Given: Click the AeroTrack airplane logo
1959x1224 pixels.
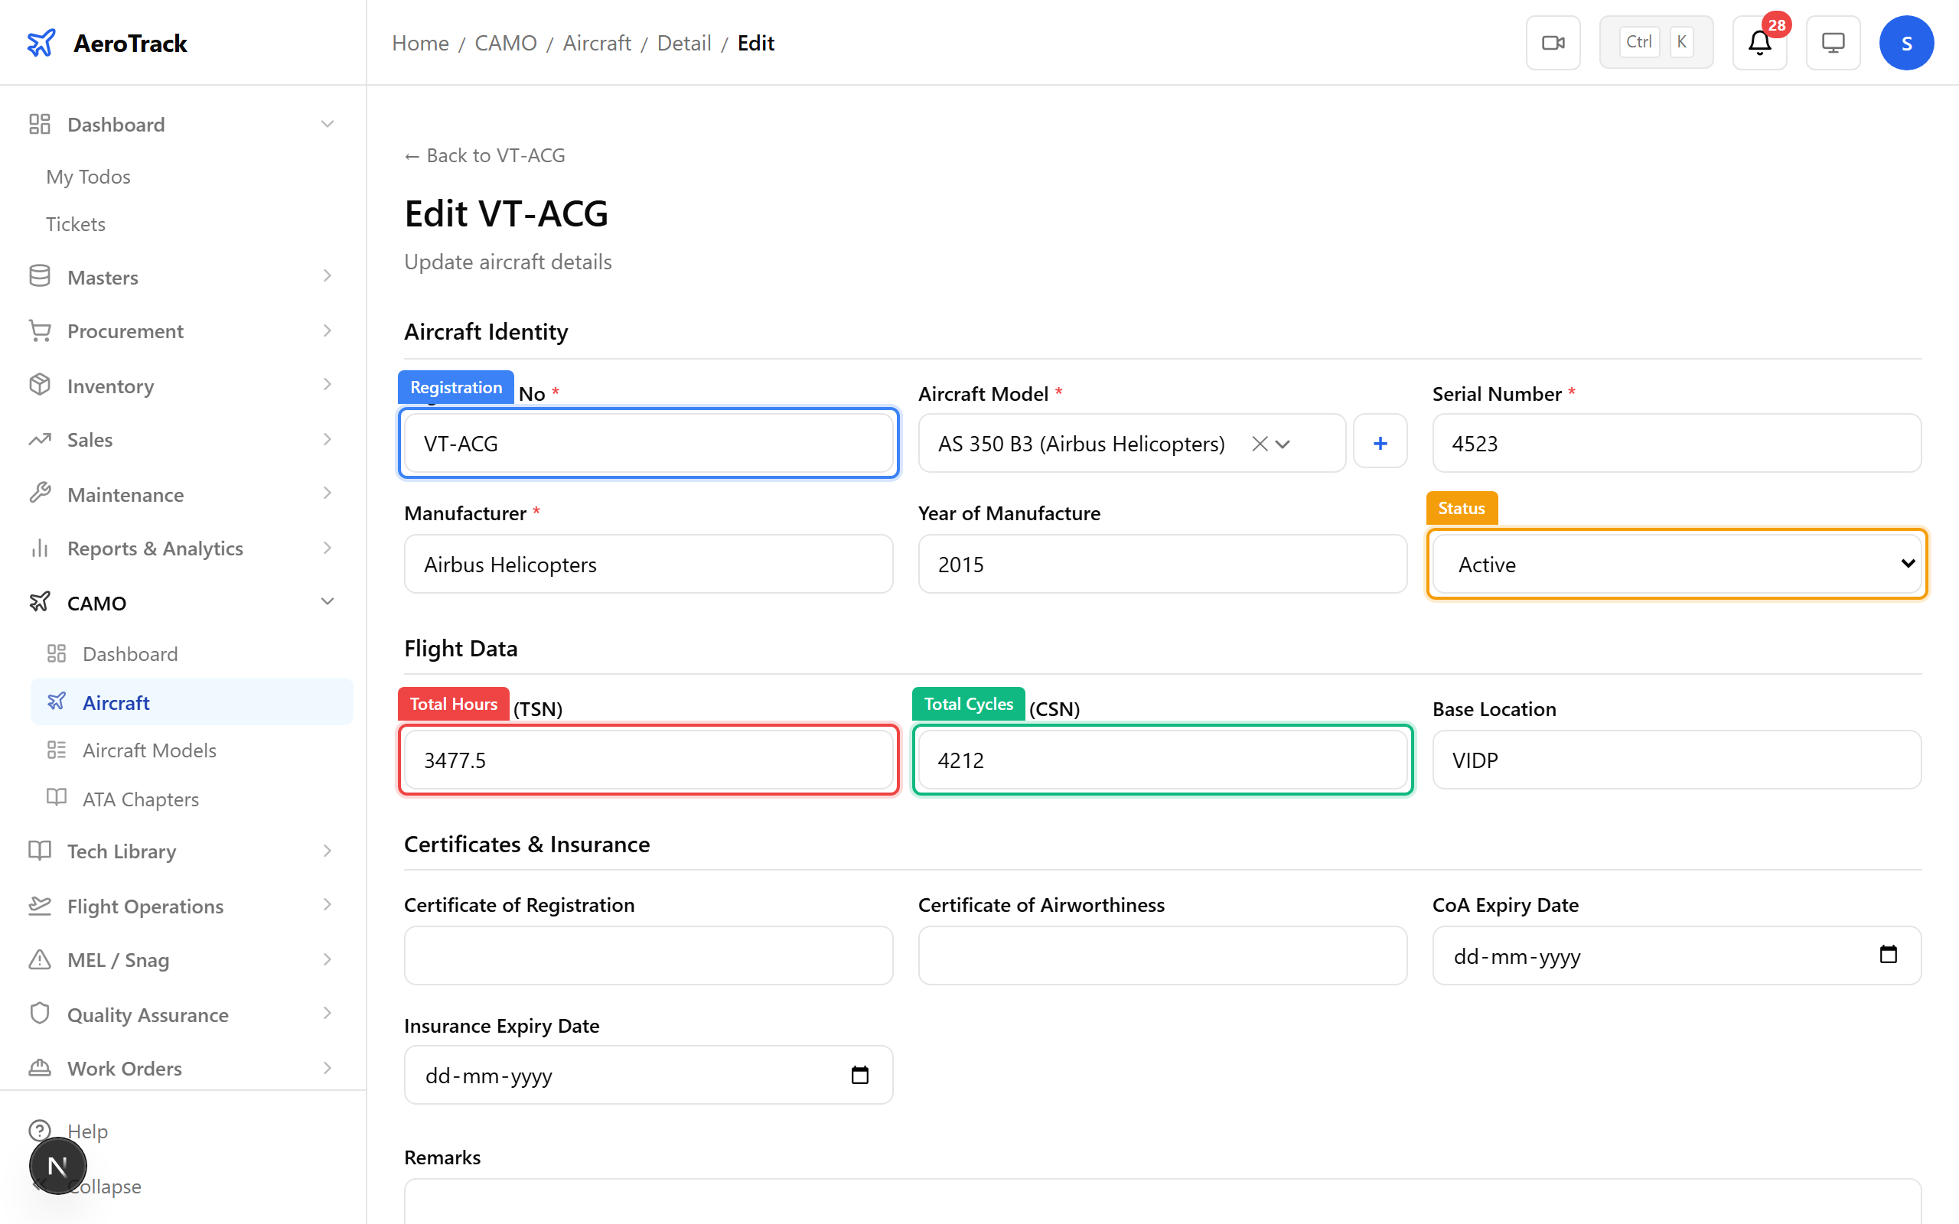Looking at the screenshot, I should tap(41, 43).
